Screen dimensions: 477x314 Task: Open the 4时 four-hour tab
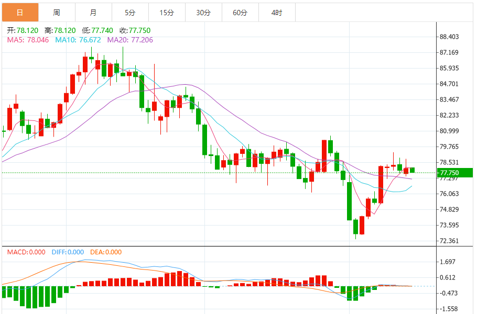277,13
